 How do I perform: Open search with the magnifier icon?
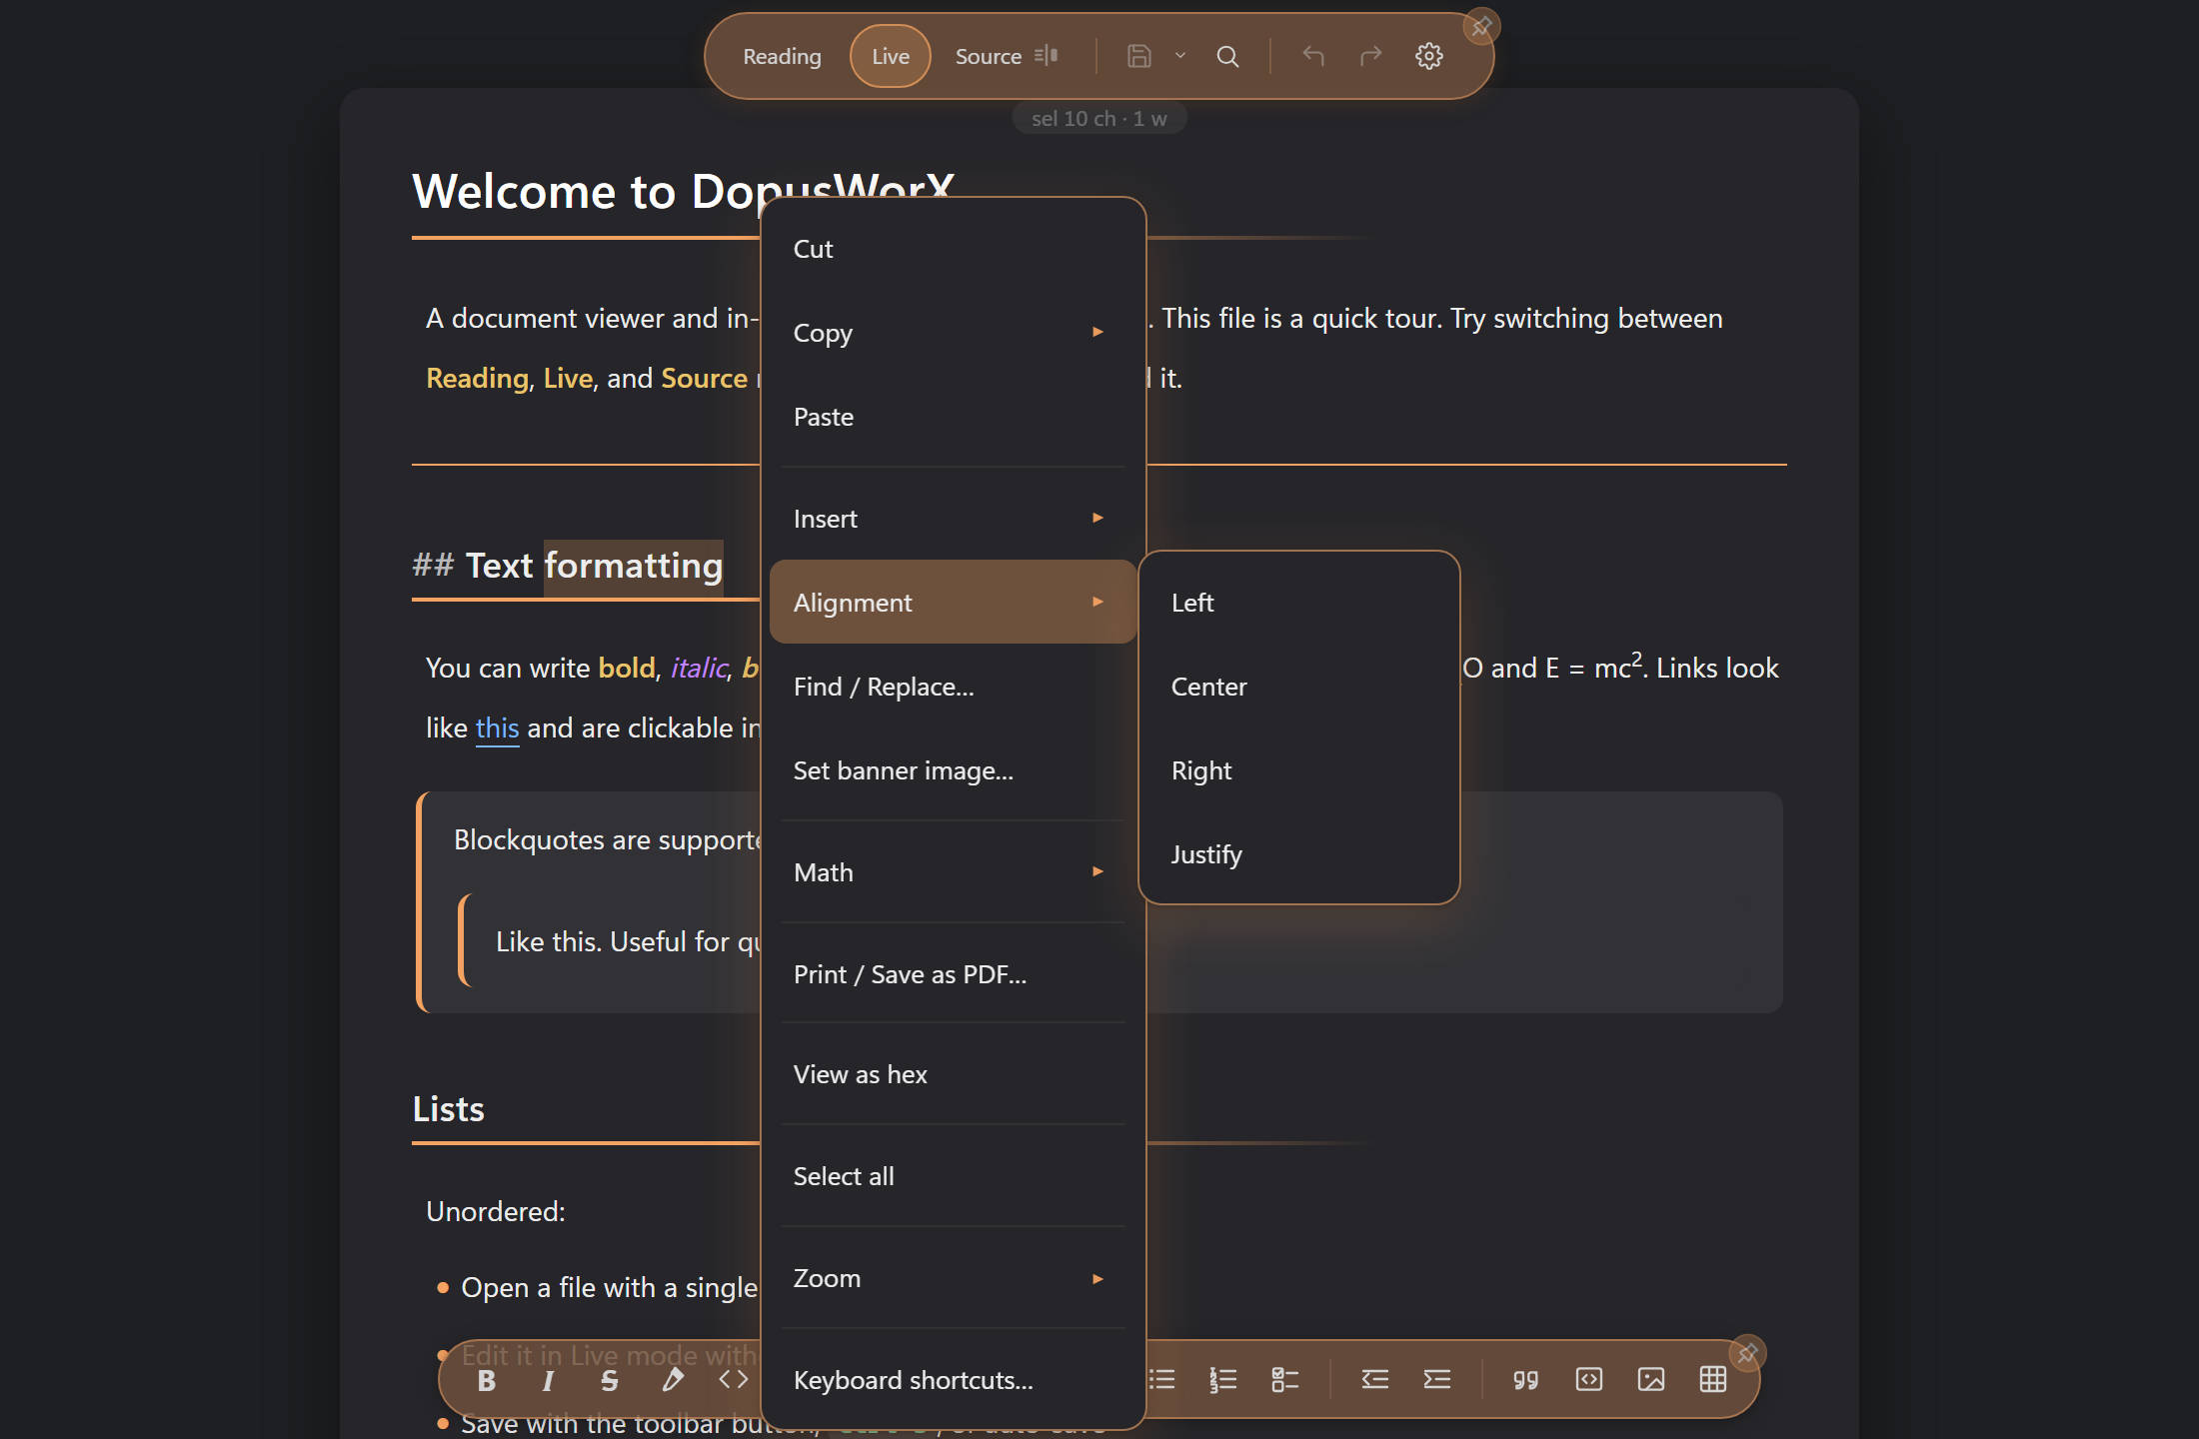coord(1228,56)
